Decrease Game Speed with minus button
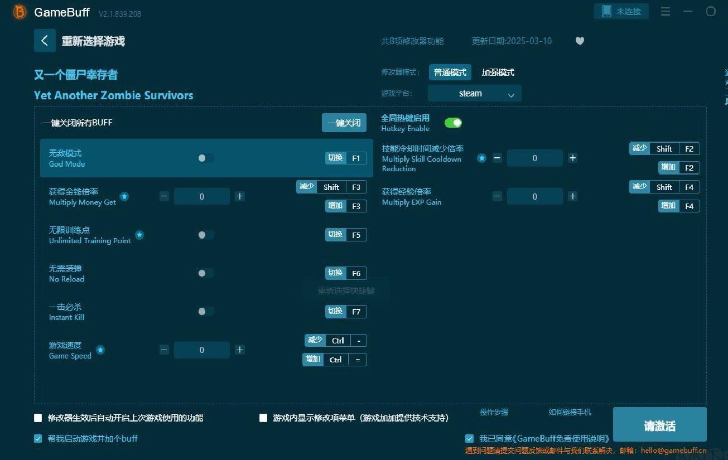Viewport: 728px width, 460px height. 164,350
